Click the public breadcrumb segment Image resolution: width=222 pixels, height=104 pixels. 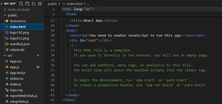coord(52,4)
